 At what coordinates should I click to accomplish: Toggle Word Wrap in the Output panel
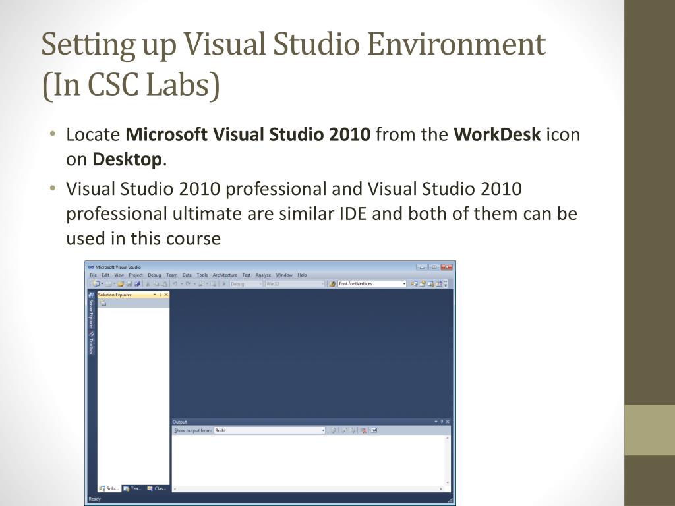click(374, 430)
